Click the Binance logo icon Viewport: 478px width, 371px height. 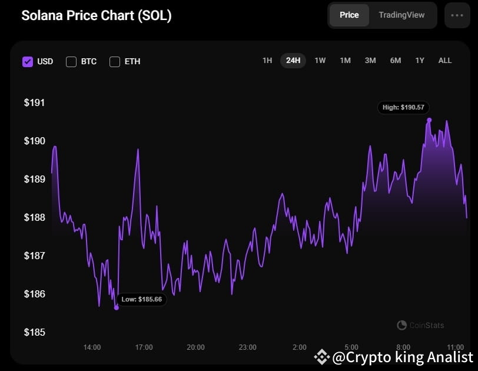pyautogui.click(x=321, y=356)
